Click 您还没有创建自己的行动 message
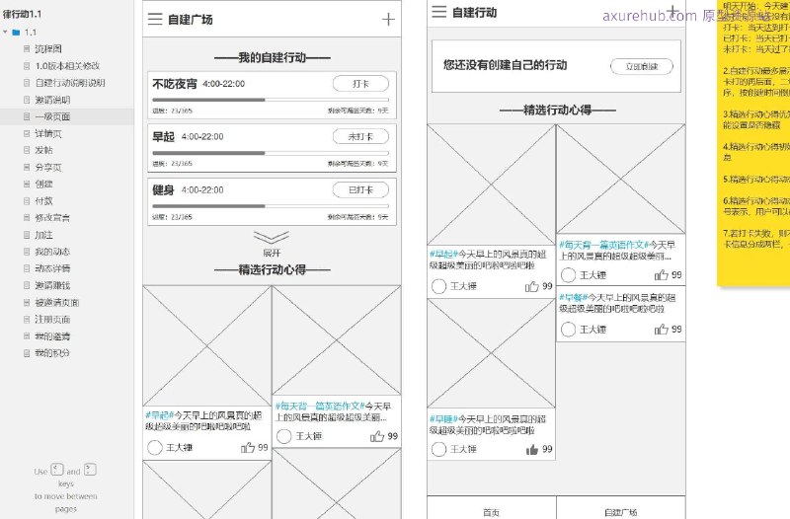790x519 pixels. point(505,65)
